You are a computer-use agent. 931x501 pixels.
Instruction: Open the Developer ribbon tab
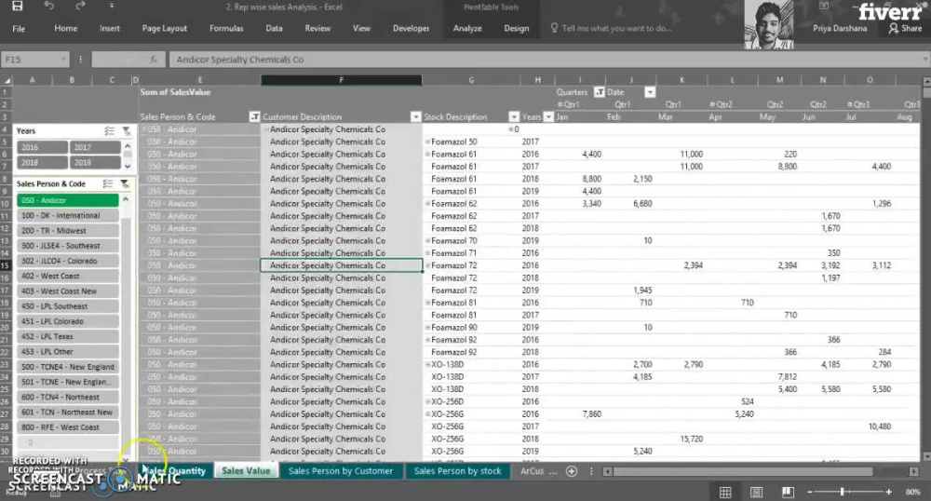411,29
